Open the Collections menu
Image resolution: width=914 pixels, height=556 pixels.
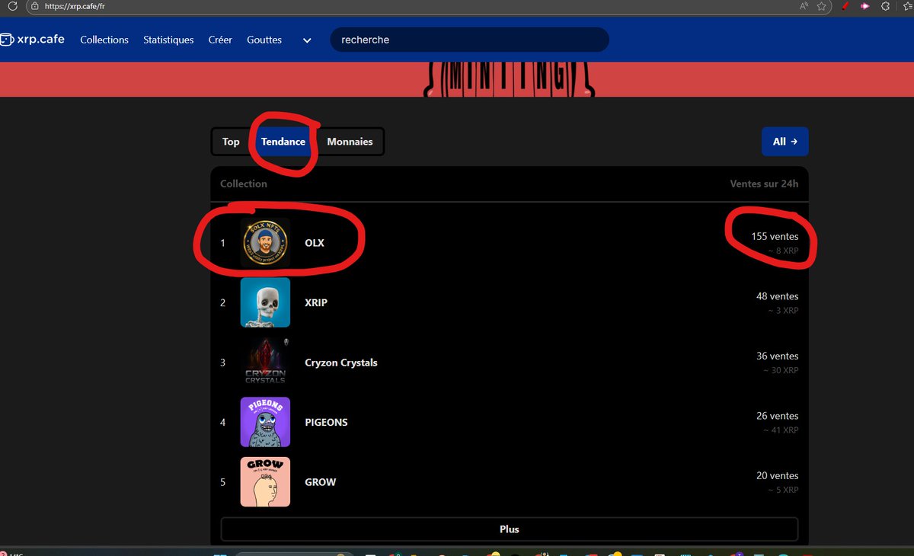tap(104, 40)
